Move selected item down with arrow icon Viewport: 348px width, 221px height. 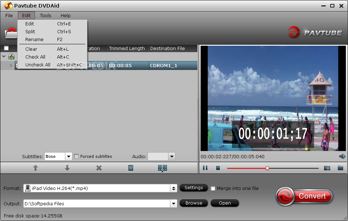(x=67, y=168)
